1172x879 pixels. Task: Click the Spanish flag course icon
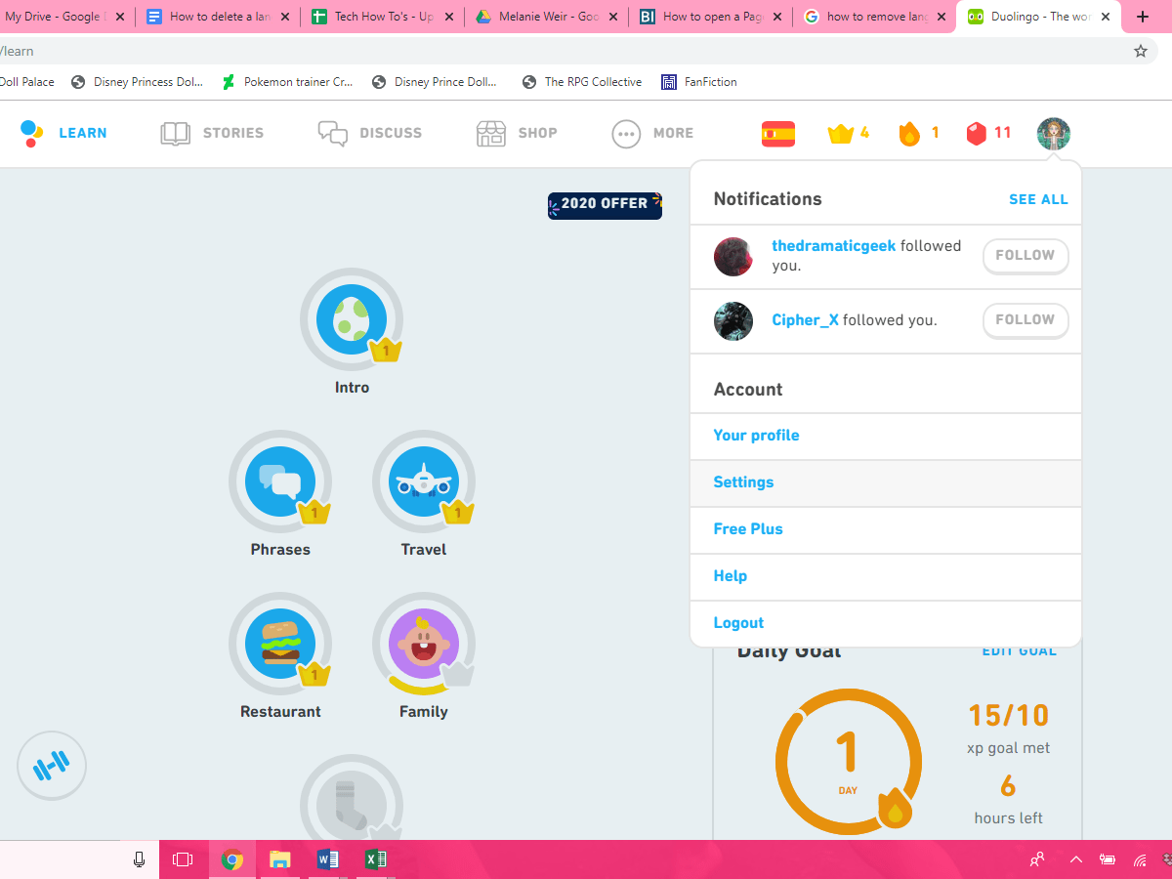[x=778, y=134]
